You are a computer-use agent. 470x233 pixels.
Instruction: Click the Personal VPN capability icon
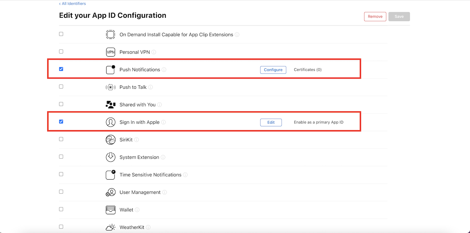(111, 52)
